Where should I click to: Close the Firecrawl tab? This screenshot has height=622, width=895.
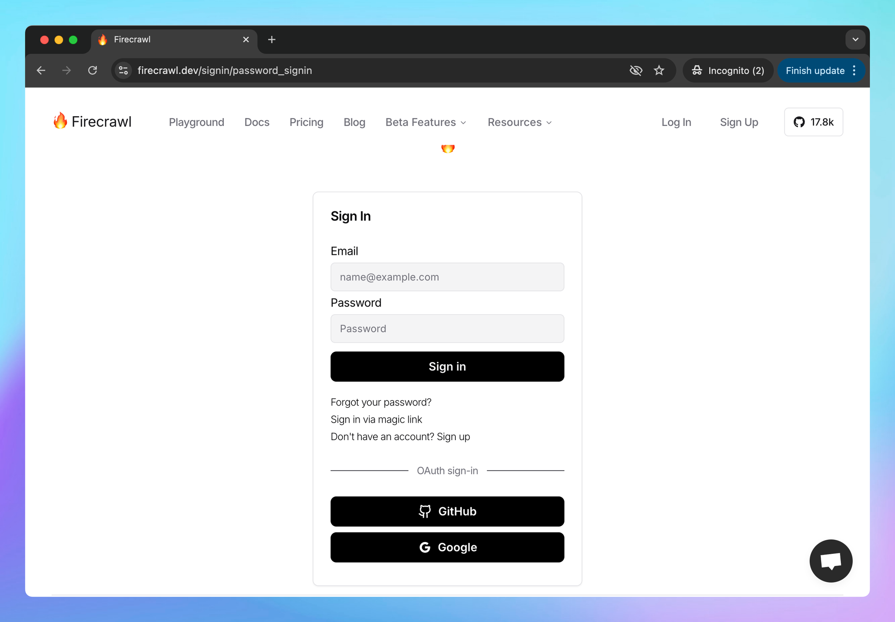pyautogui.click(x=246, y=39)
